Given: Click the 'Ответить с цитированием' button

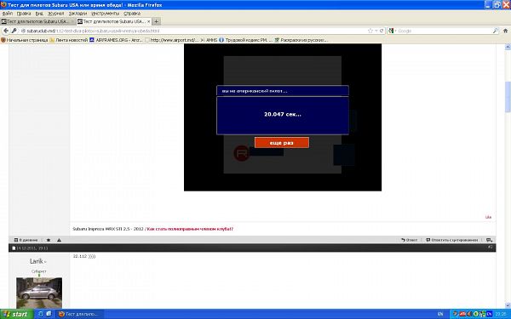Looking at the screenshot, I should click(x=451, y=240).
